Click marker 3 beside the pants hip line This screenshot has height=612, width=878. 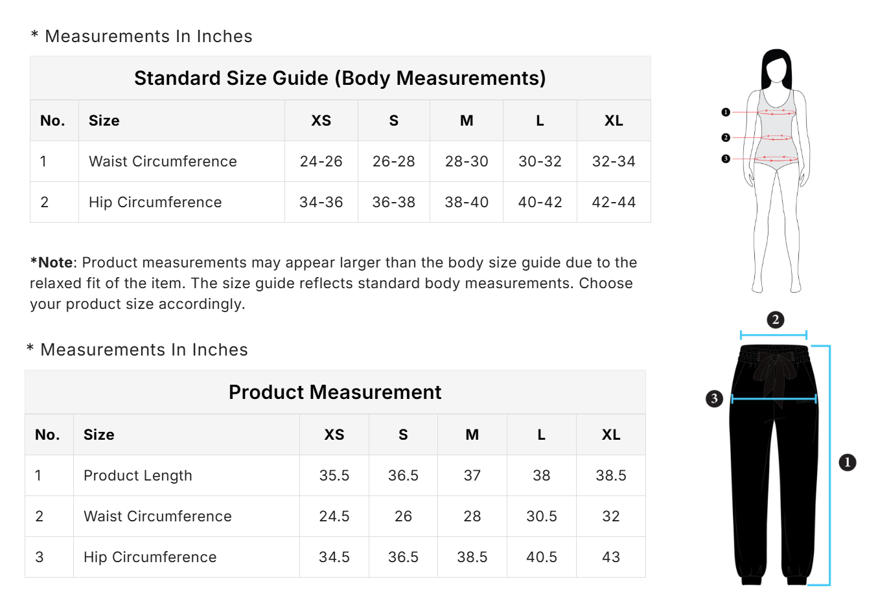[714, 398]
